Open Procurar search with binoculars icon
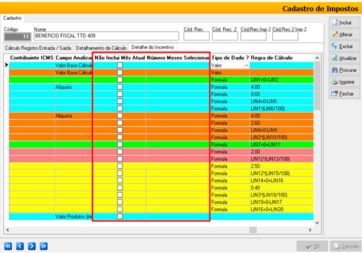 [x=344, y=70]
